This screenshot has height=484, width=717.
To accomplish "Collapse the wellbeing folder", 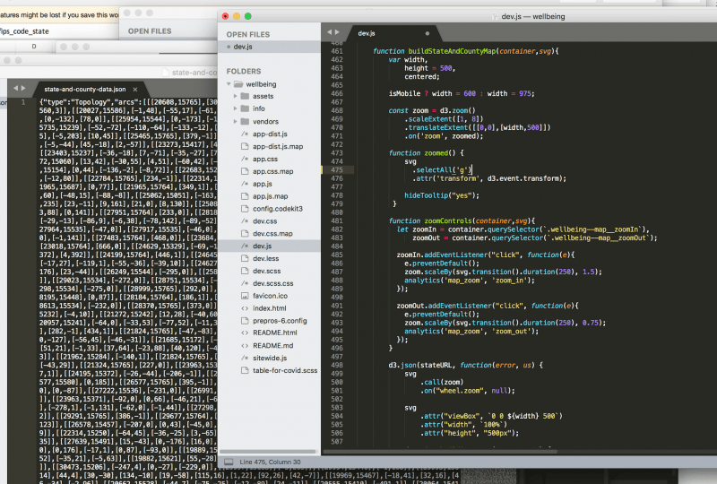I will point(229,83).
